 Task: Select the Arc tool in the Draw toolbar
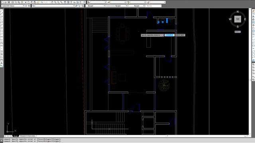(2, 25)
